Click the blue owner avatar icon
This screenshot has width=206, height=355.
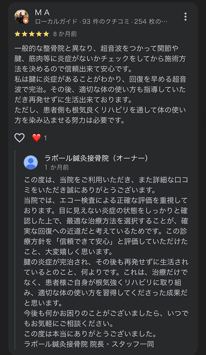[x=31, y=162]
